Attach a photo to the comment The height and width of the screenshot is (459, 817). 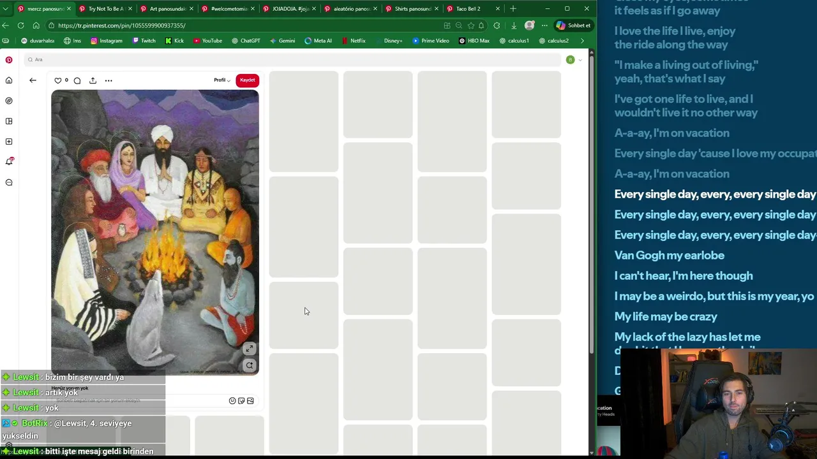[250, 400]
